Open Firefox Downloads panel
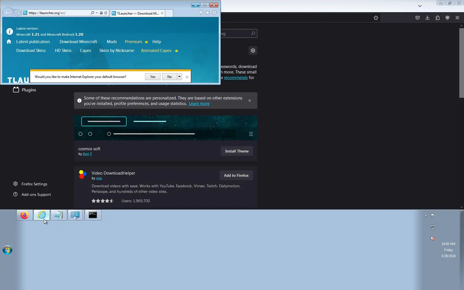464x290 pixels. coord(428,18)
